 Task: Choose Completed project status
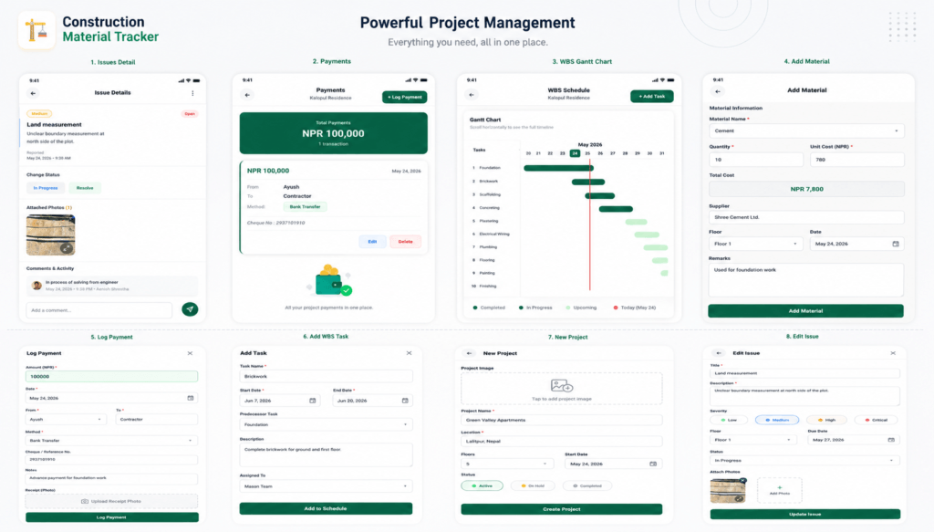586,485
